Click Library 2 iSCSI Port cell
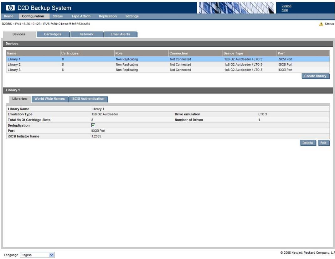This screenshot has width=335, height=259. [285, 64]
